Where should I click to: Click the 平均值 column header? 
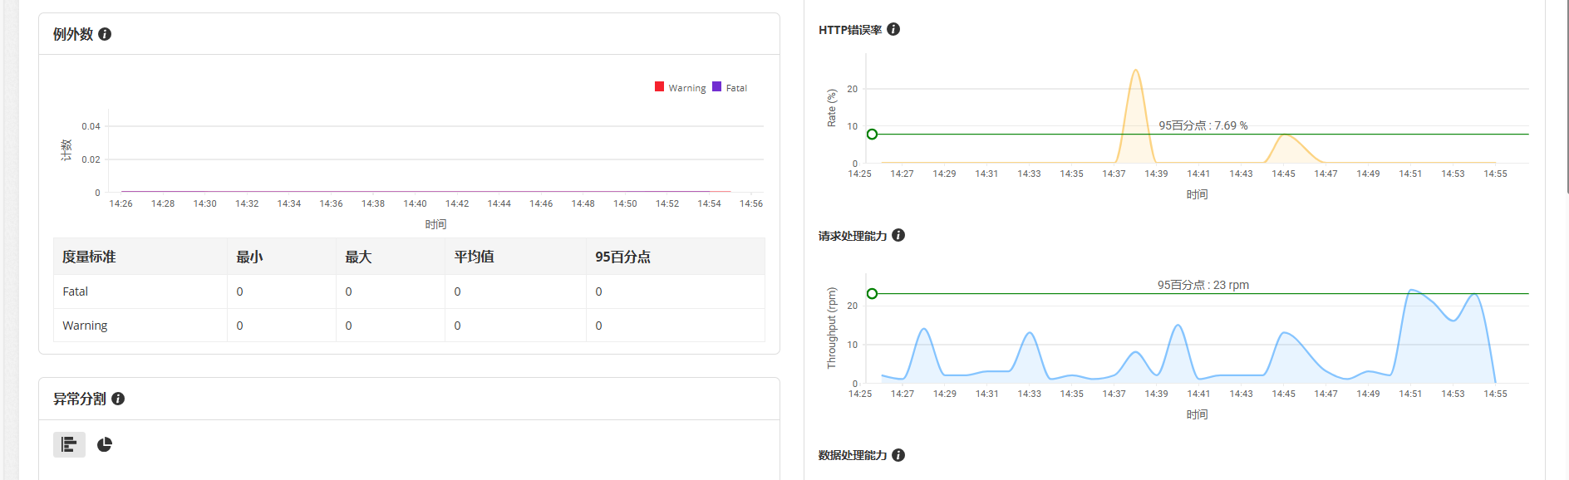pos(515,257)
